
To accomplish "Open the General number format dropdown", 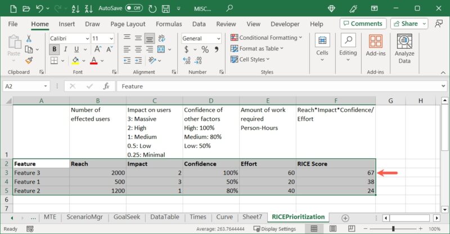I will (218, 38).
